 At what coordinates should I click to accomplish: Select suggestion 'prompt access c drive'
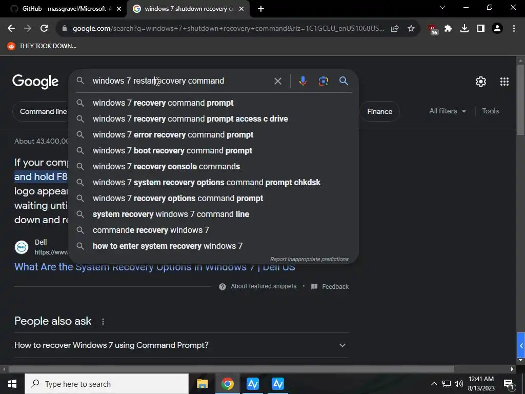[213, 119]
